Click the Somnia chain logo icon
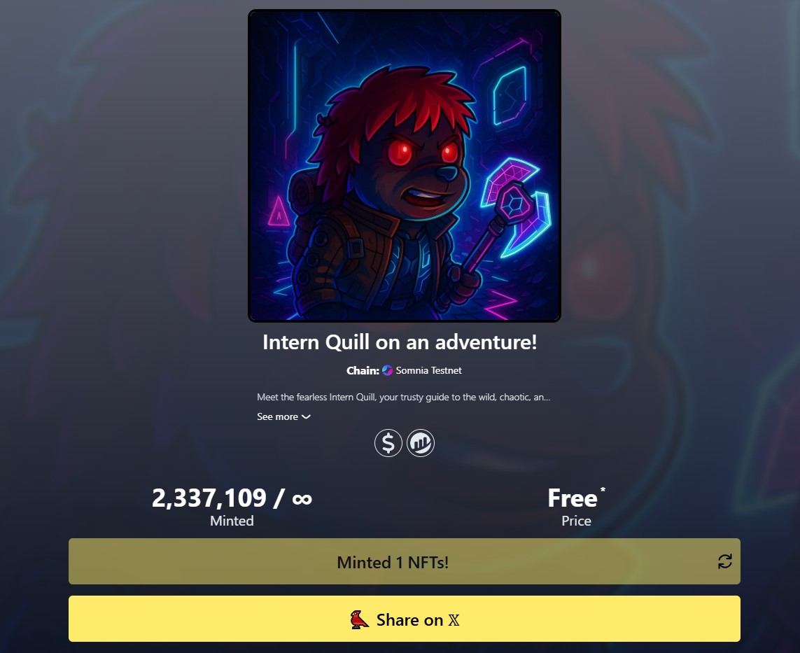Image resolution: width=800 pixels, height=653 pixels. pos(387,370)
